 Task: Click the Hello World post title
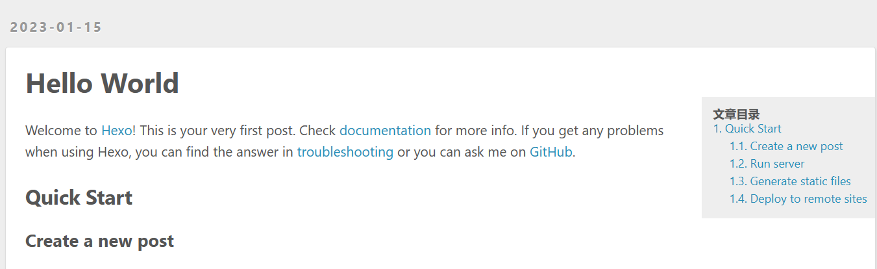[102, 84]
